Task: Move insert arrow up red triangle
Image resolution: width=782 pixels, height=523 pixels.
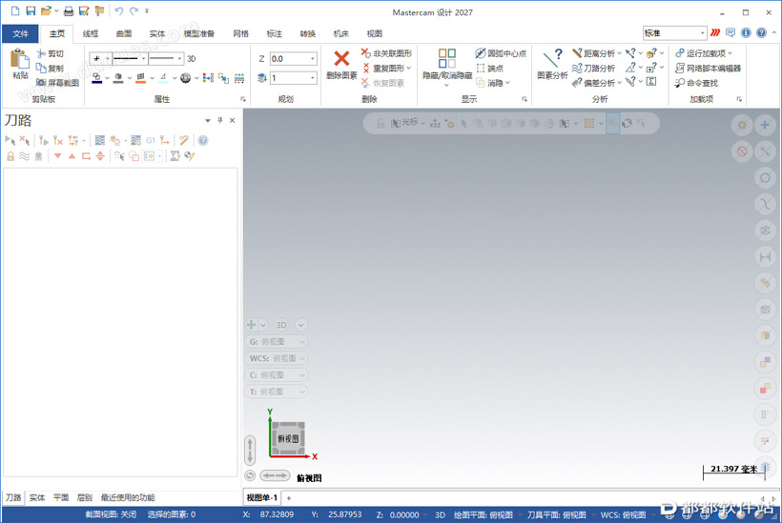Action: tap(72, 156)
